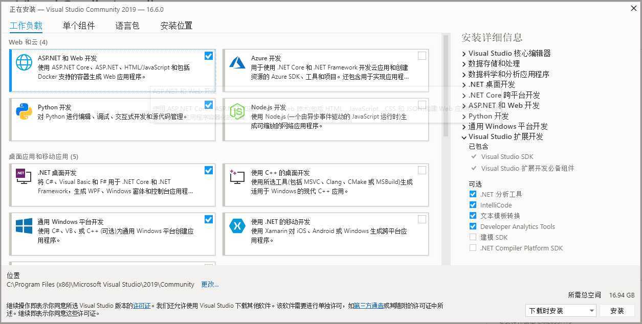Click the 安装 button
642x324 pixels.
tap(617, 310)
